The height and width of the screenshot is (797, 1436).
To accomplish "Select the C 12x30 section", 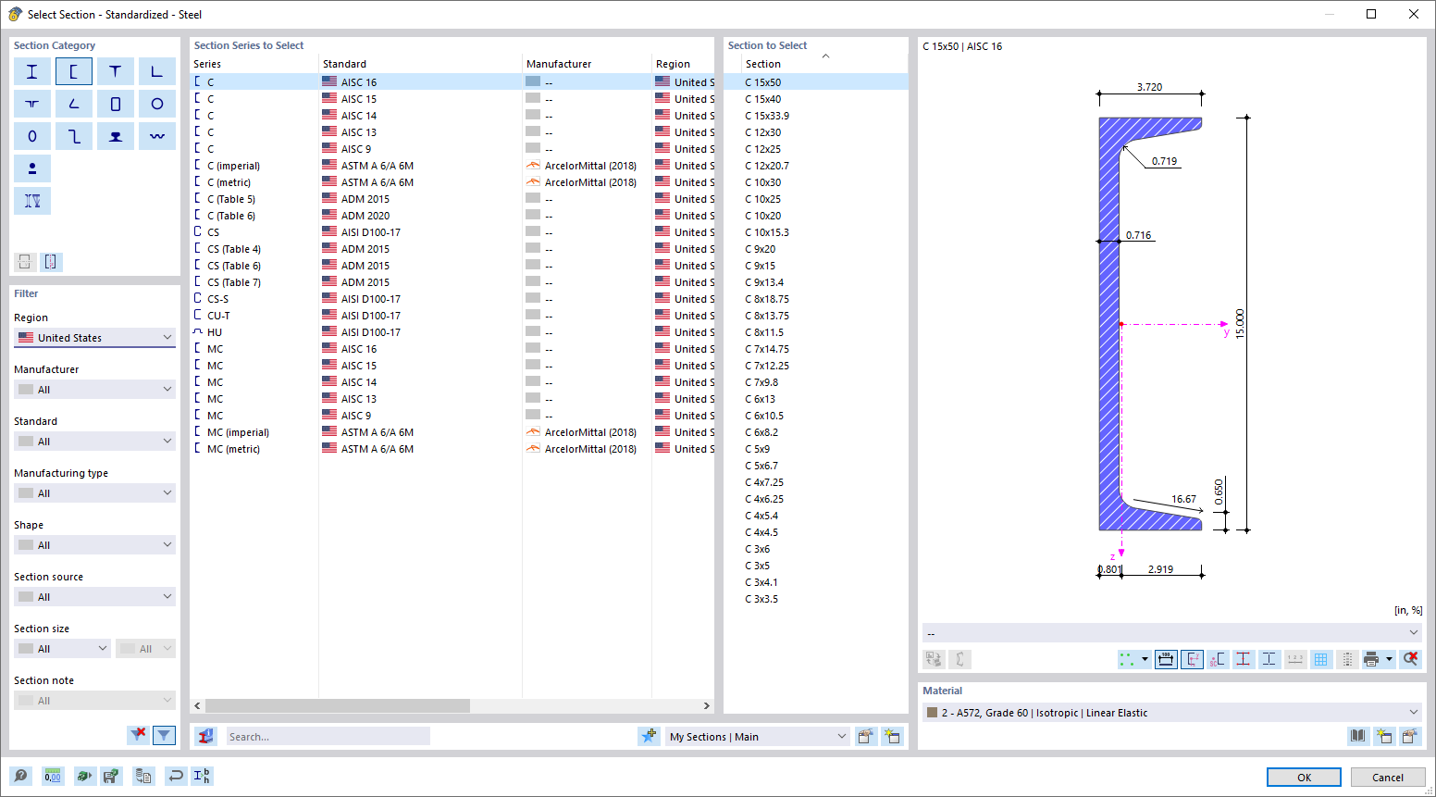I will click(816, 132).
